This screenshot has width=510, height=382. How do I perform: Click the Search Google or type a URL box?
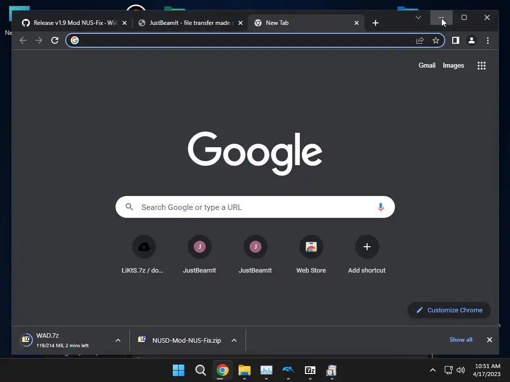click(x=255, y=207)
